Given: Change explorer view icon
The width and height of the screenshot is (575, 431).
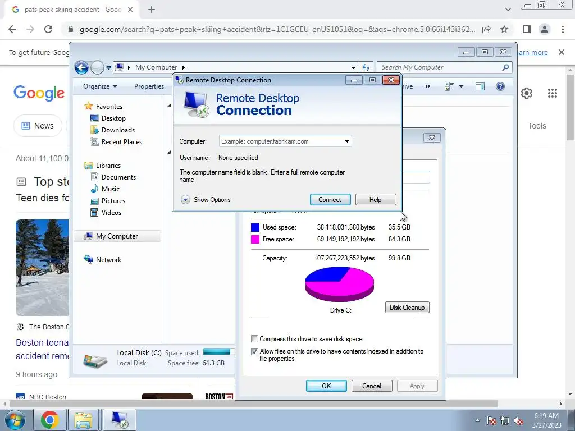Looking at the screenshot, I should [x=449, y=86].
